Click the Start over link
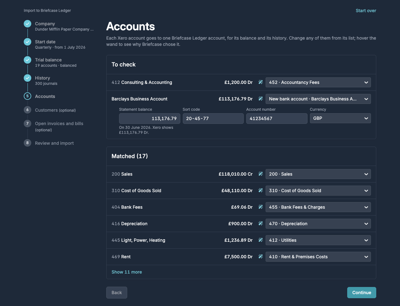The height and width of the screenshot is (306, 400). (x=366, y=11)
